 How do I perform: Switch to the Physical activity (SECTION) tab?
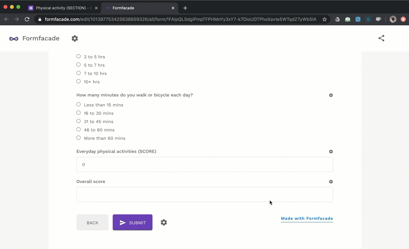pyautogui.click(x=61, y=8)
